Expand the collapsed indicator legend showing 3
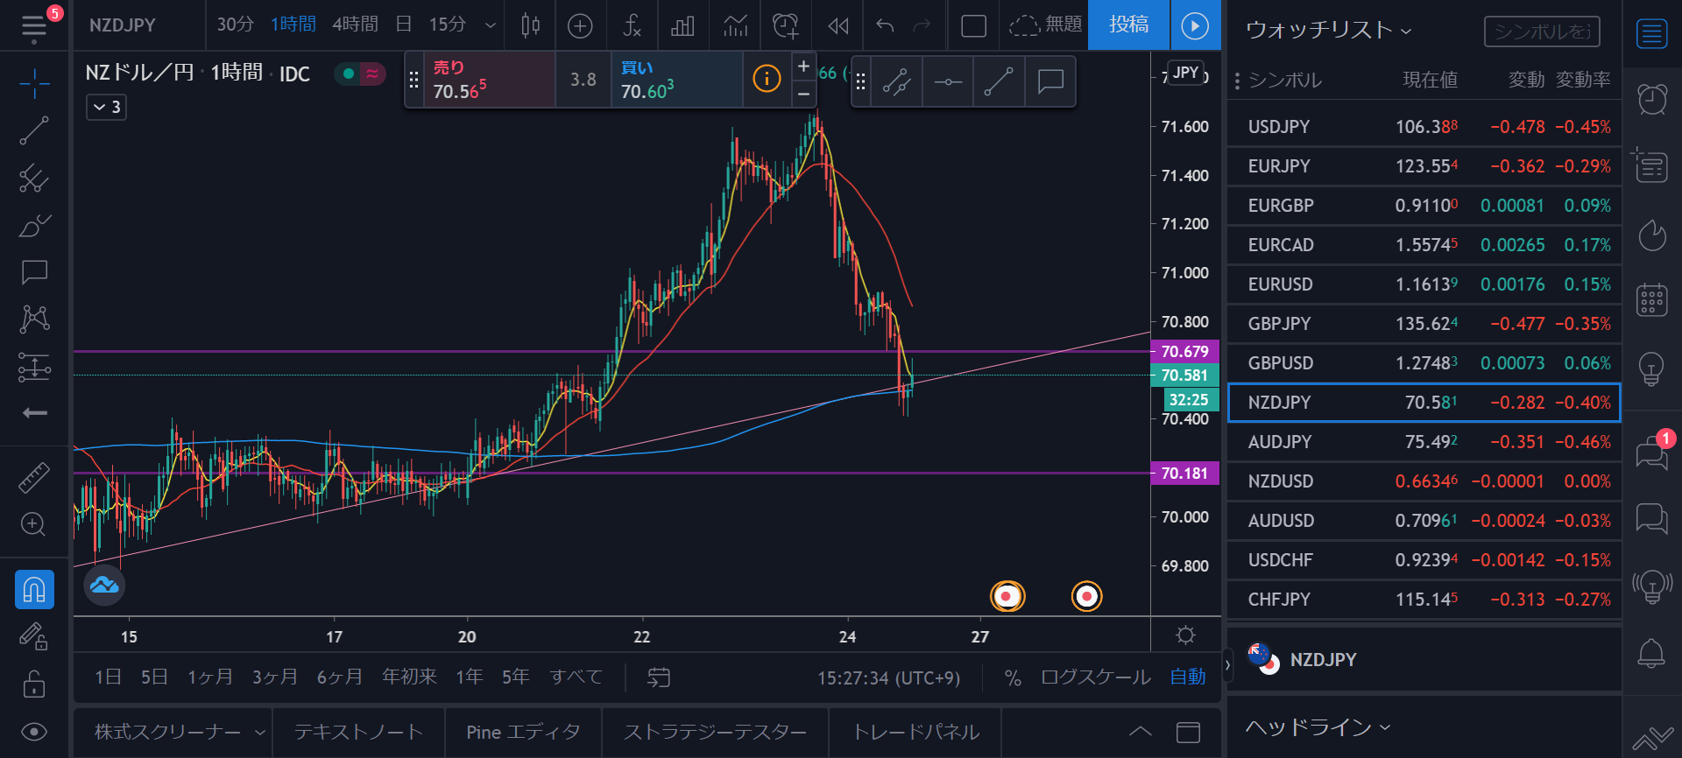 pos(106,108)
